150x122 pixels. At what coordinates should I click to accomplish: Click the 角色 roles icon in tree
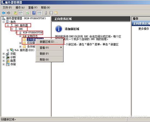(8, 22)
